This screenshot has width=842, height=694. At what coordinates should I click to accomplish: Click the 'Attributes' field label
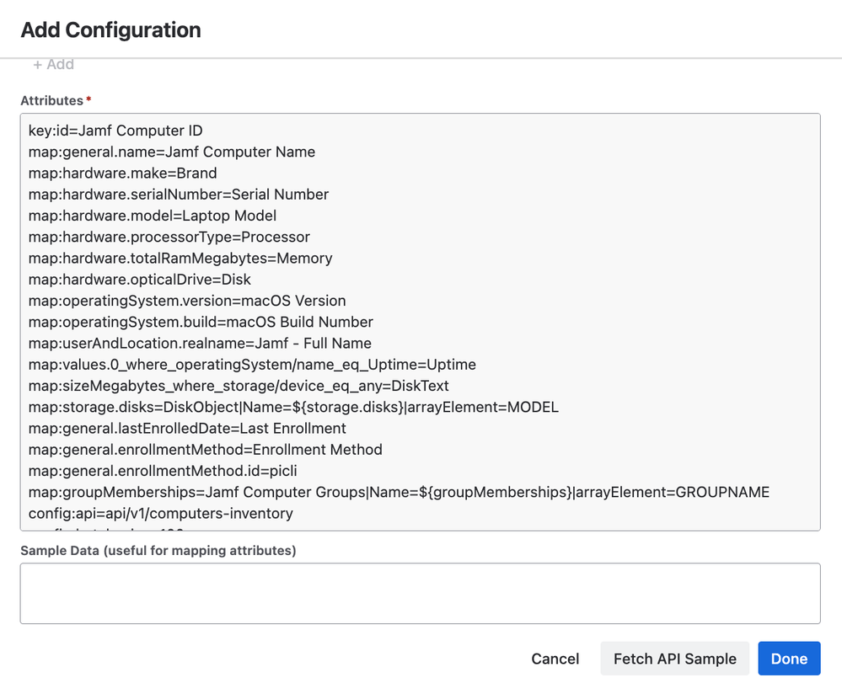(x=52, y=100)
